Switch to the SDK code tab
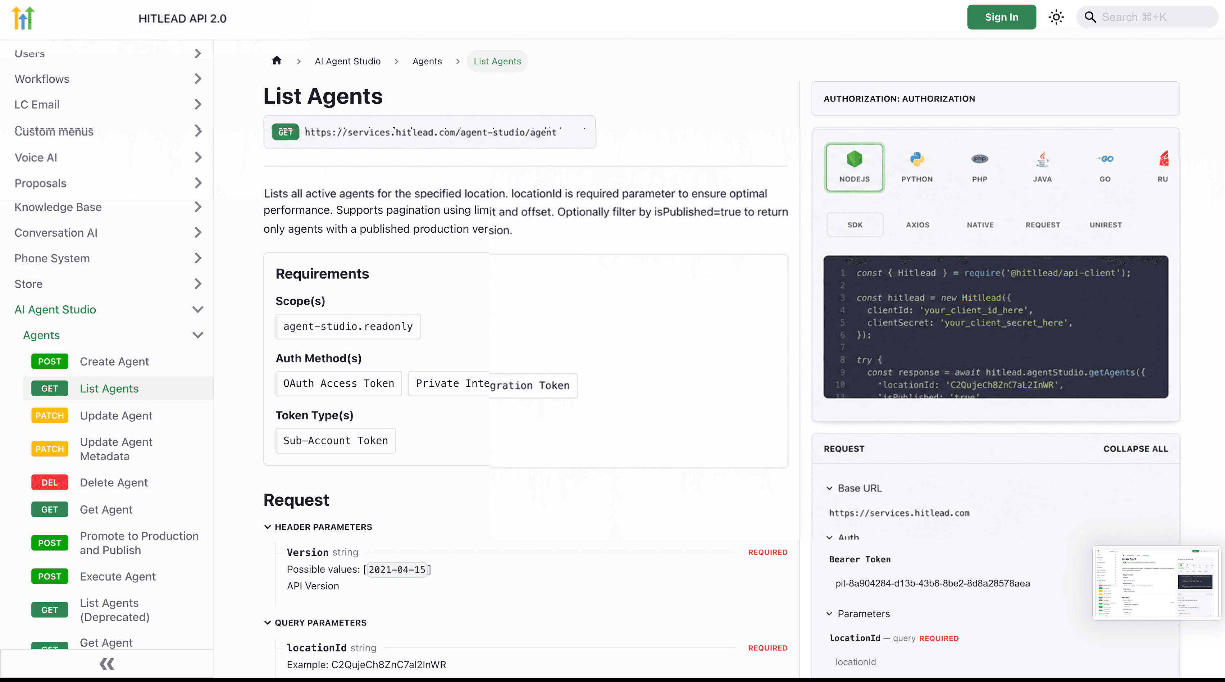Screen dimensions: 1225x682 855,224
